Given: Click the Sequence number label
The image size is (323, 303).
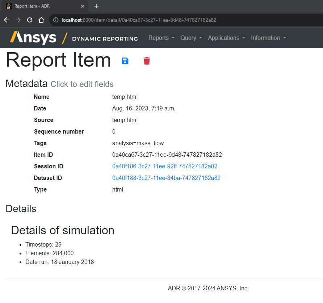Looking at the screenshot, I should pos(59,131).
